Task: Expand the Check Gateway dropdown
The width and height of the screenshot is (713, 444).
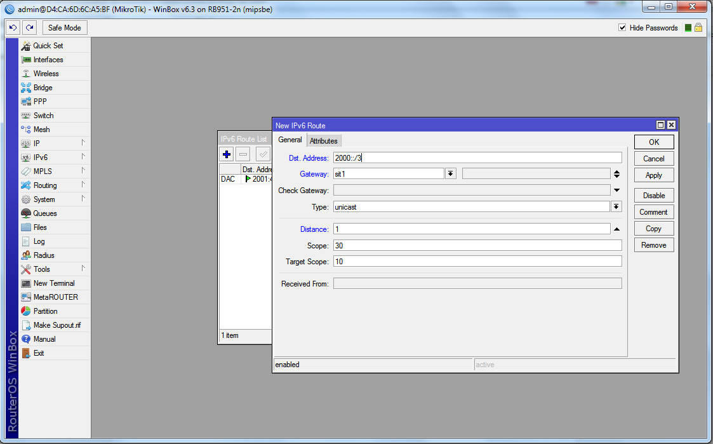Action: 616,191
